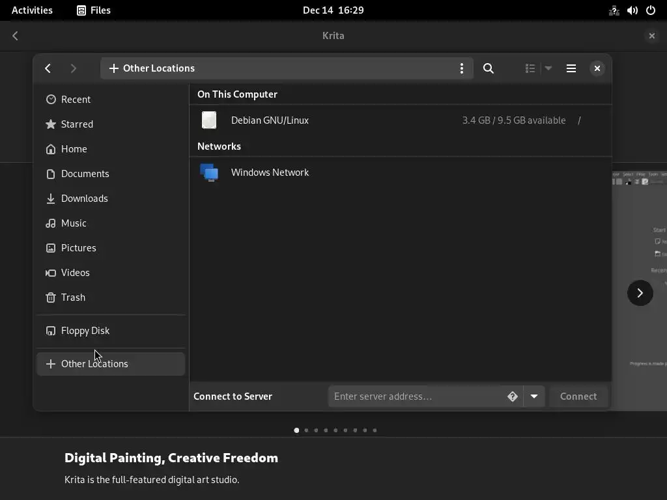Go to Home folder in sidebar
The image size is (667, 500).
(x=111, y=149)
